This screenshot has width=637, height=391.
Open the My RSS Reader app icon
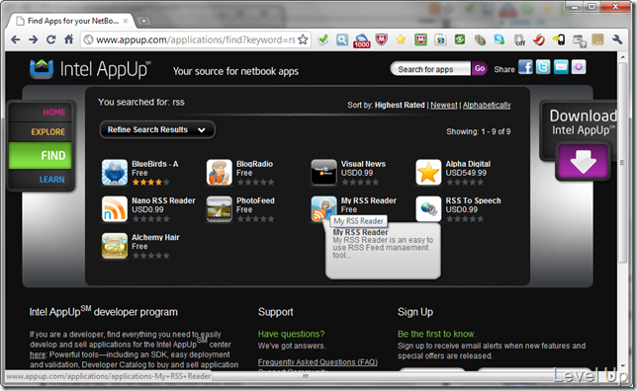[323, 209]
